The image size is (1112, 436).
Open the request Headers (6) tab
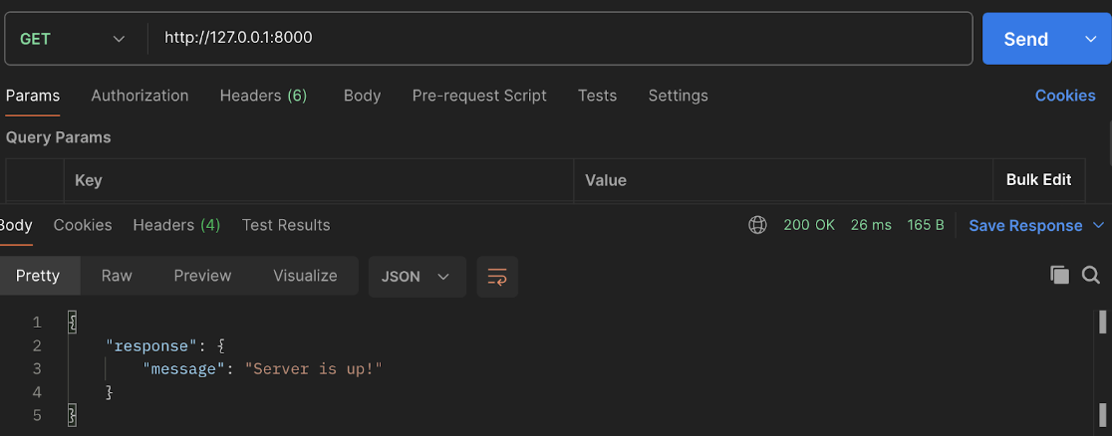point(263,96)
